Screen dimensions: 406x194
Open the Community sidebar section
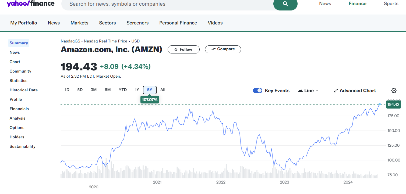pos(20,71)
